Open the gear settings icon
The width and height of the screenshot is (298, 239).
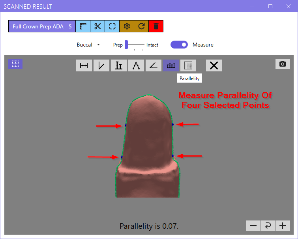127,26
